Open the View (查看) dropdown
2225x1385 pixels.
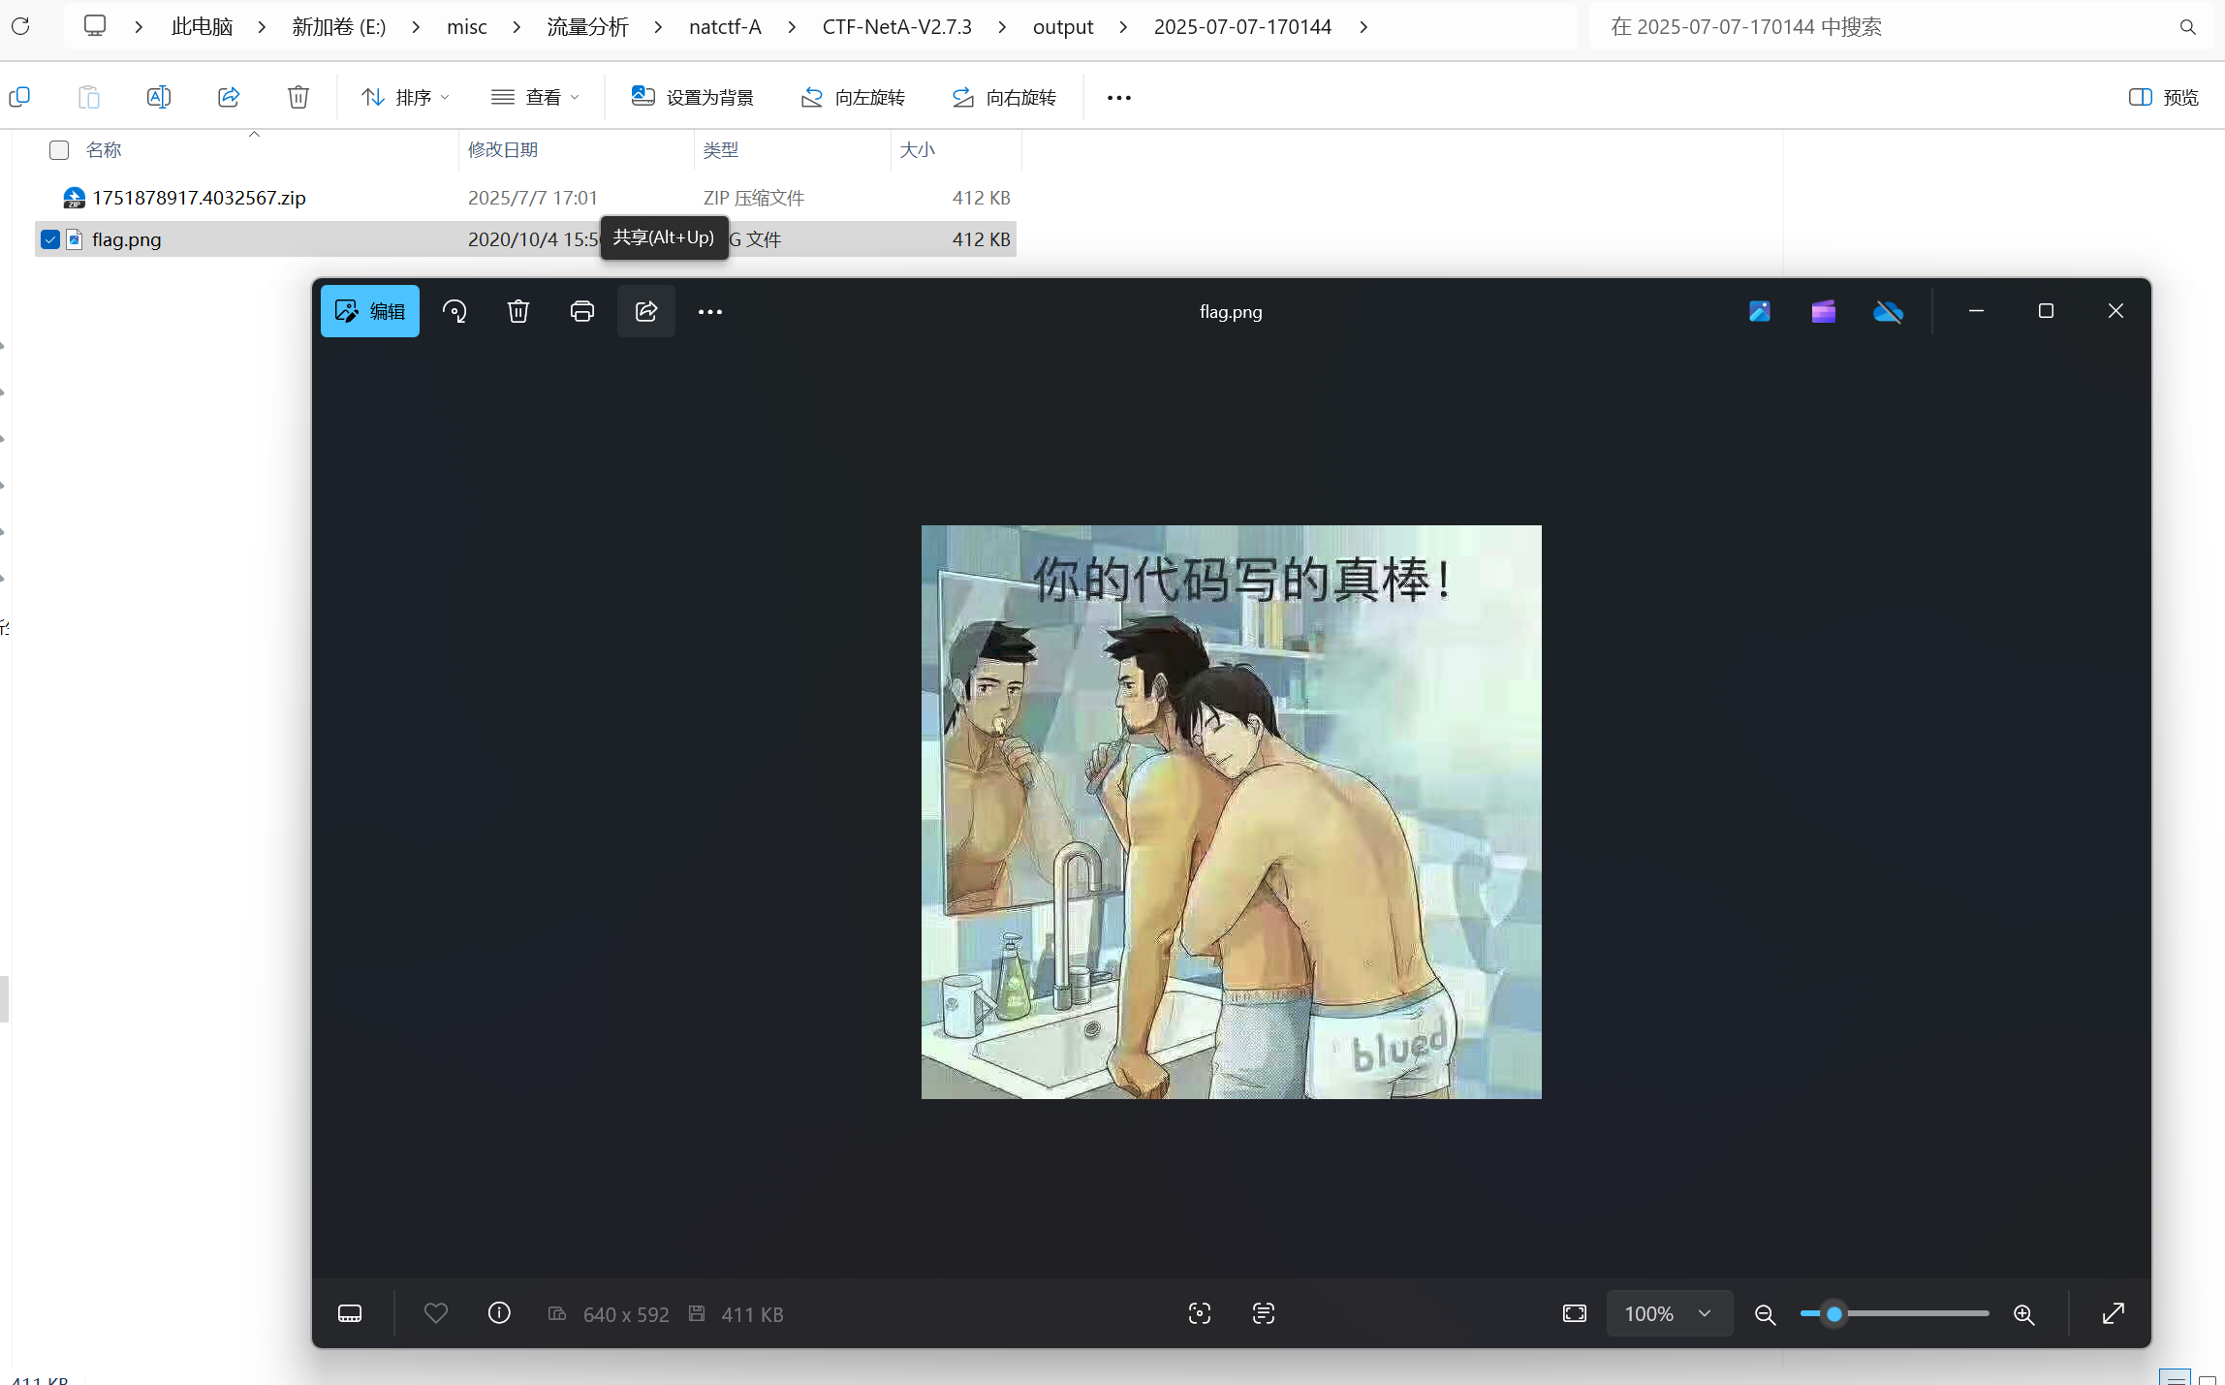pos(535,97)
